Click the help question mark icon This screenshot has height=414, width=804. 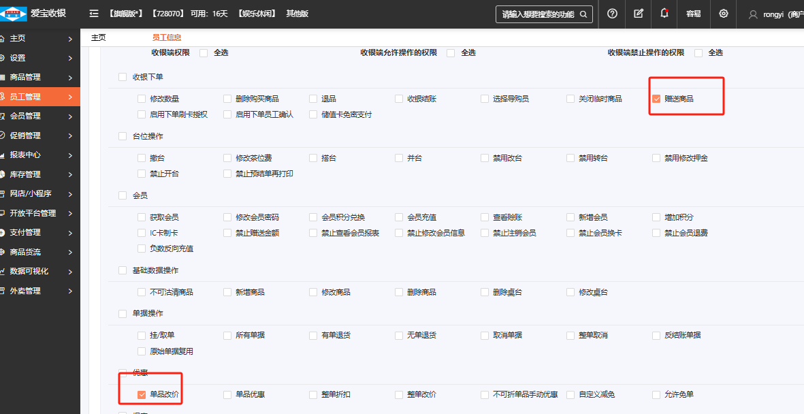click(612, 14)
